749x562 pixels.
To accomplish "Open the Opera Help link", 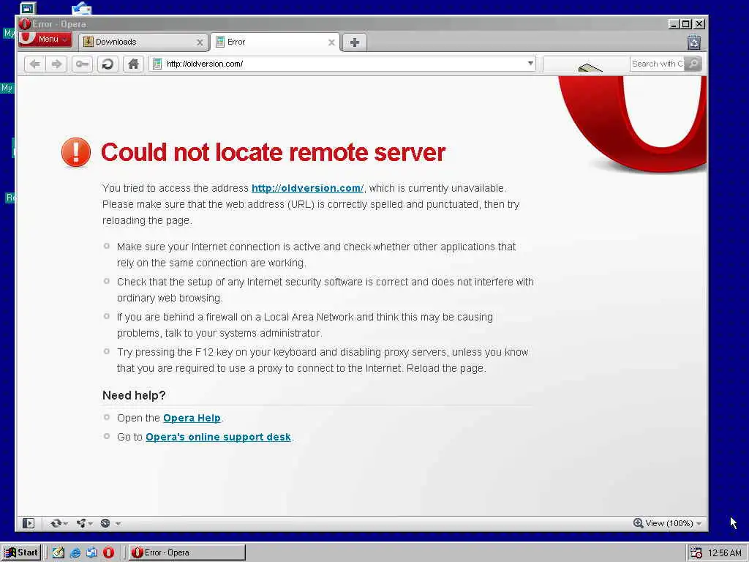I will [192, 418].
